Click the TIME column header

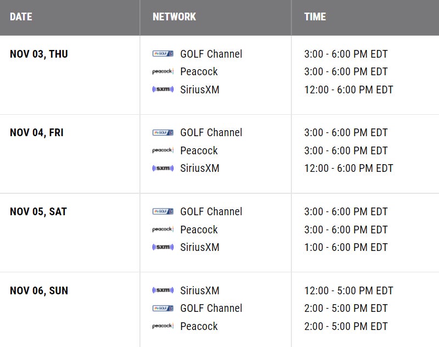coord(315,17)
